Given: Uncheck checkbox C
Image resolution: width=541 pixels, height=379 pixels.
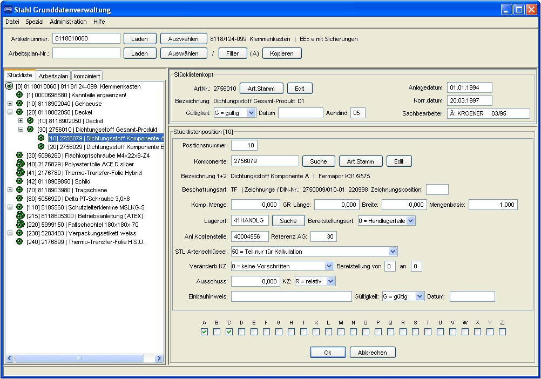Looking at the screenshot, I should tap(229, 331).
